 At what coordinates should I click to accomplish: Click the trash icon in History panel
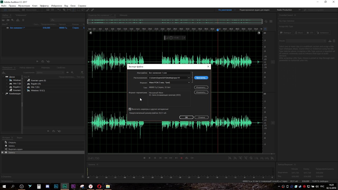coord(82,177)
